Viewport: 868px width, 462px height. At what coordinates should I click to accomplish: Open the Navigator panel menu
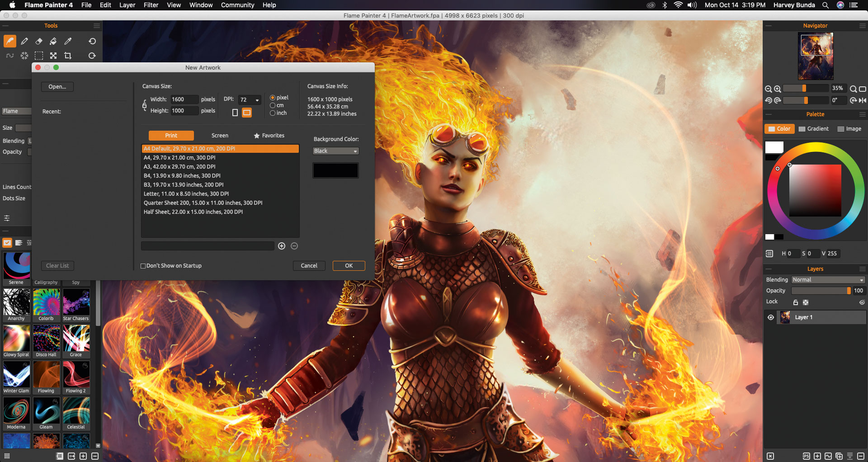863,26
